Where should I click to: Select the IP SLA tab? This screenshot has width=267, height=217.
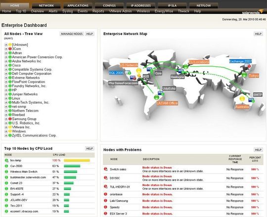point(172,5)
